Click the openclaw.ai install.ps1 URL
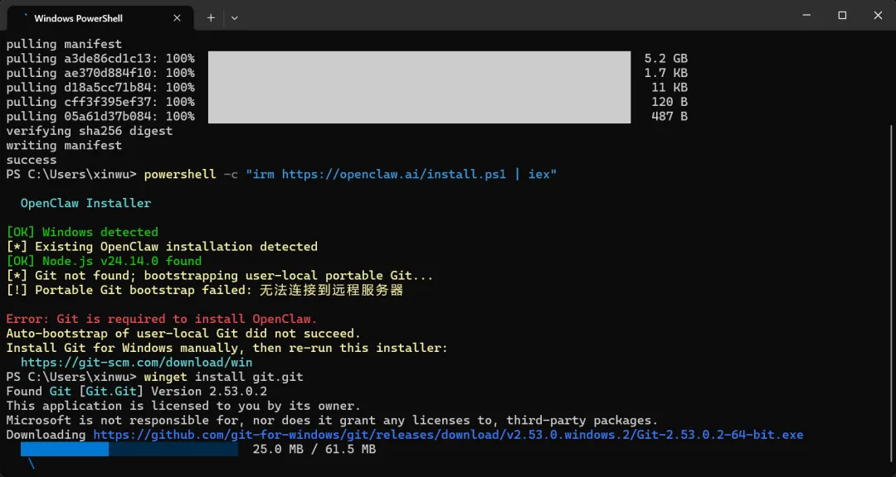 (394, 174)
